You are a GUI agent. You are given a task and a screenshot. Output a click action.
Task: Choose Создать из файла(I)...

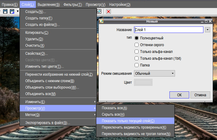click(x=58, y=25)
